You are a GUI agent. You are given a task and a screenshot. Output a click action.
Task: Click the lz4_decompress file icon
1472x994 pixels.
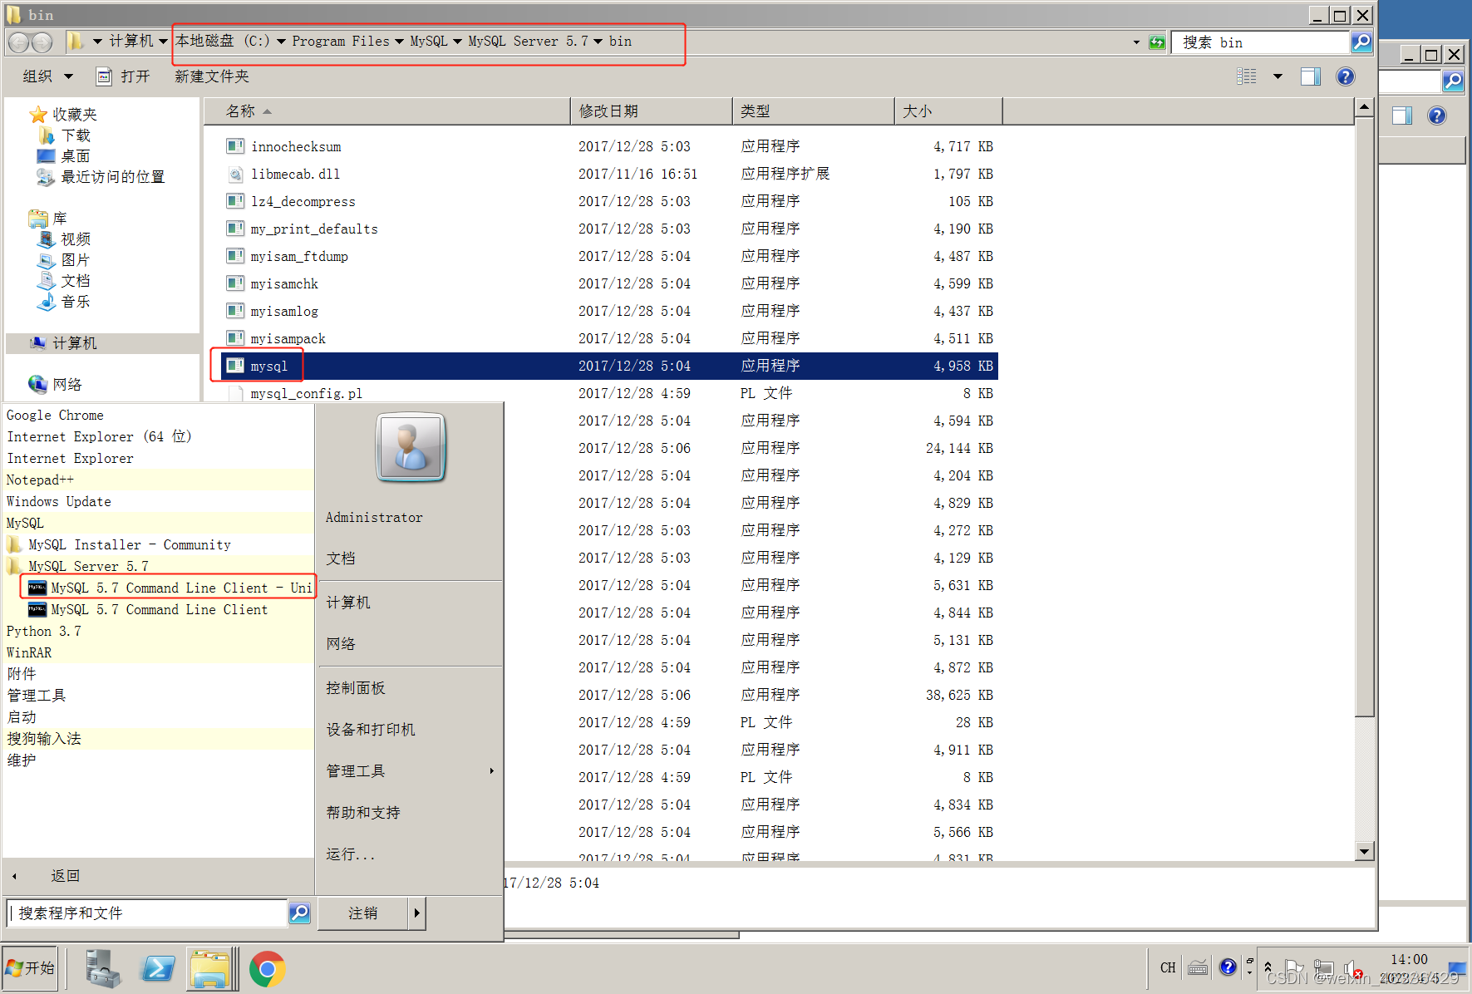[235, 201]
